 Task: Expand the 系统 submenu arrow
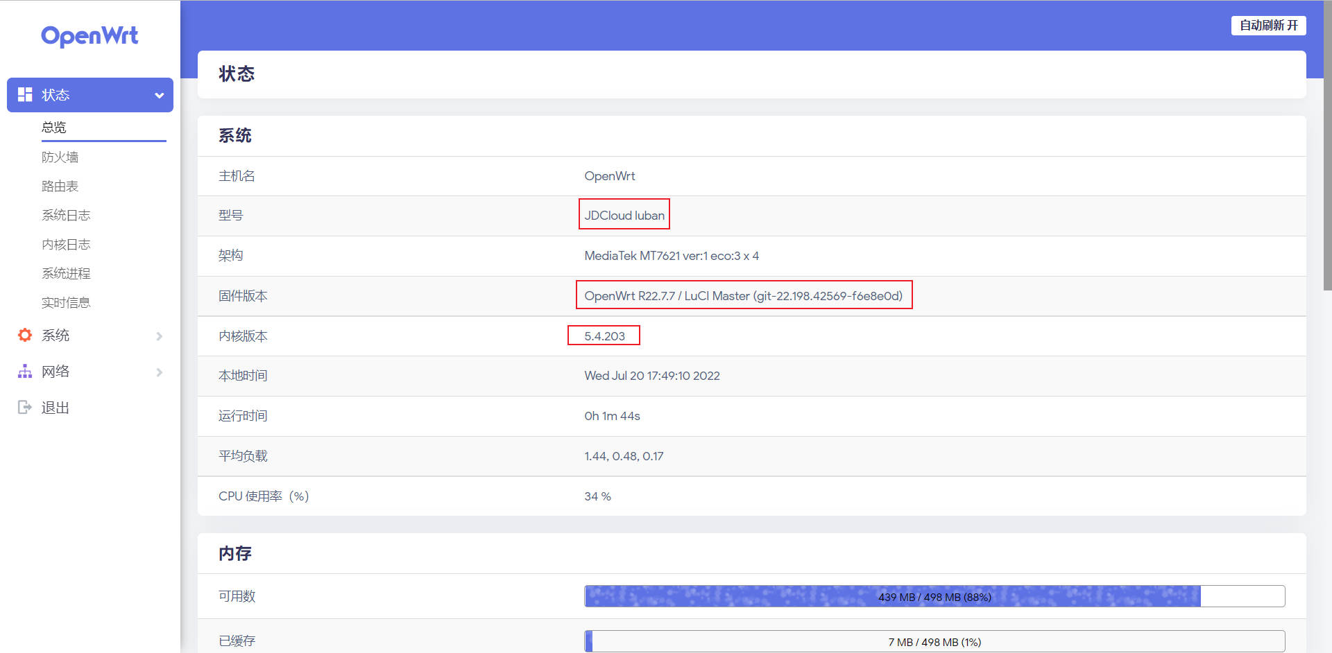160,336
